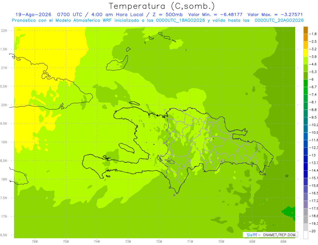Click the "20N" latitude axis label
This screenshot has height=245, width=318.
point(4,105)
